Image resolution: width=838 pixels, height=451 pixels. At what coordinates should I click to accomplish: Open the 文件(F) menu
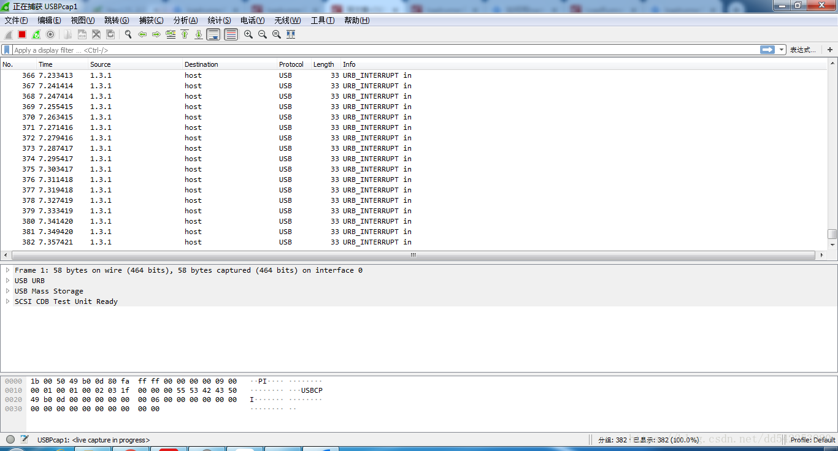(16, 20)
